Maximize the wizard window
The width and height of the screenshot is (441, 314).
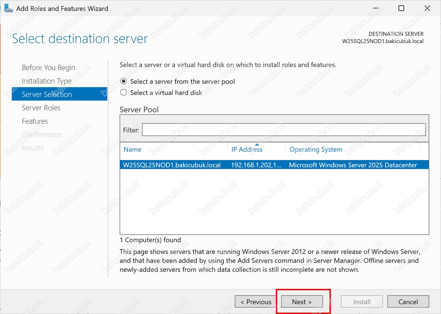pos(401,8)
